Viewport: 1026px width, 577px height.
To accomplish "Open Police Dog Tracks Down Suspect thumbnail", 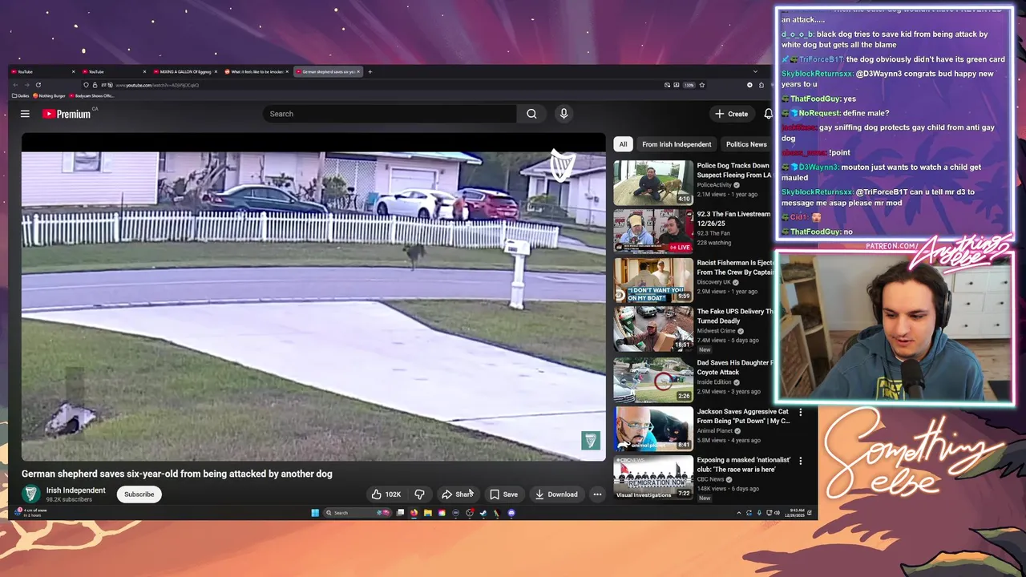I will 653,183.
